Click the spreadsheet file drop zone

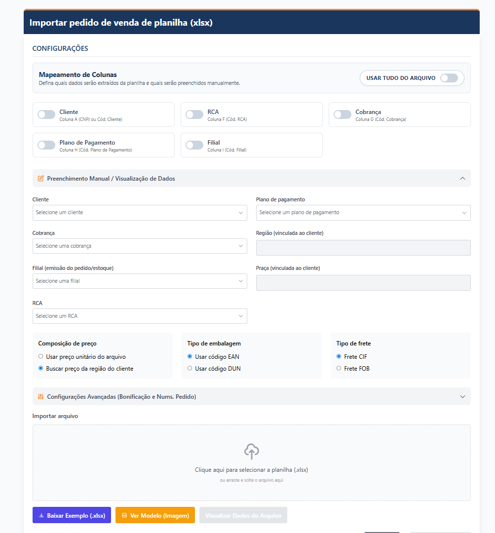[x=251, y=462]
